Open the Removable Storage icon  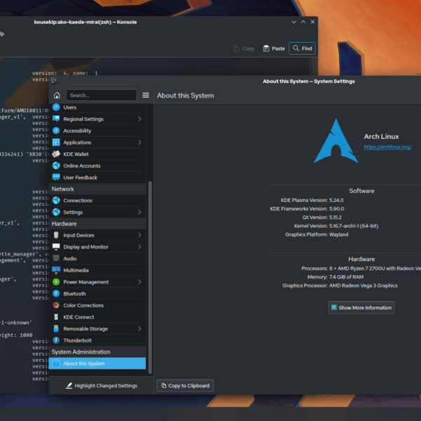click(56, 328)
